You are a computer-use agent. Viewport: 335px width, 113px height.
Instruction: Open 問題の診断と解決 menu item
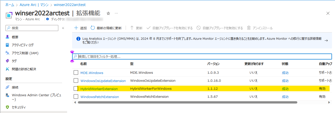24,69
